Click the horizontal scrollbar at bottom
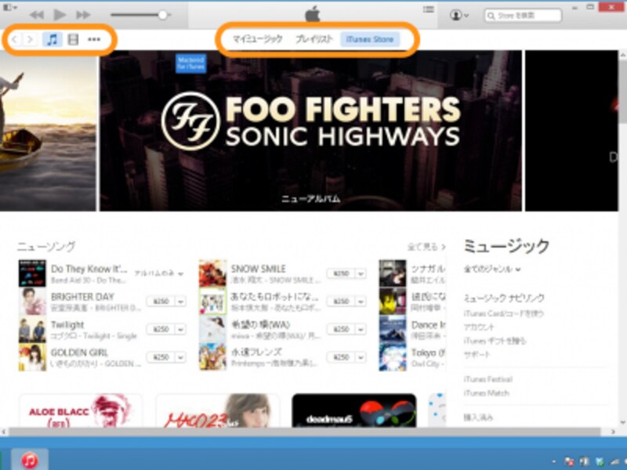The width and height of the screenshot is (627, 470). (x=304, y=432)
